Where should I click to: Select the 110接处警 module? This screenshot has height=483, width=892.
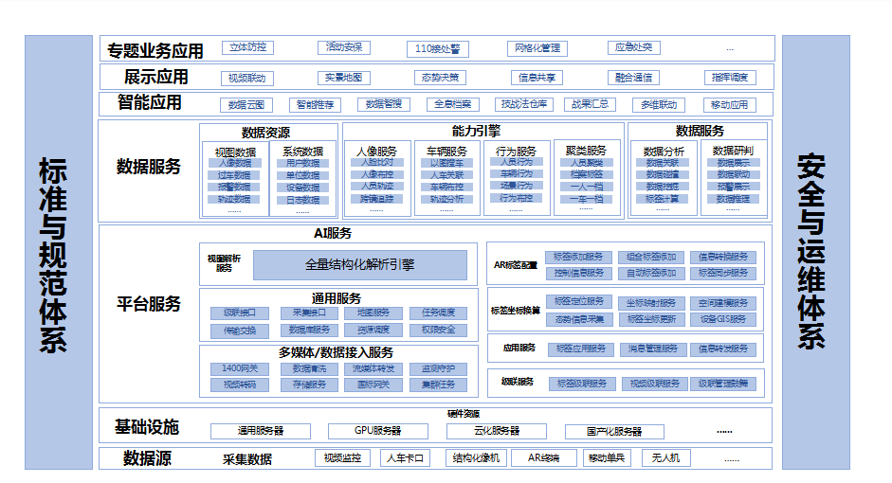point(437,48)
